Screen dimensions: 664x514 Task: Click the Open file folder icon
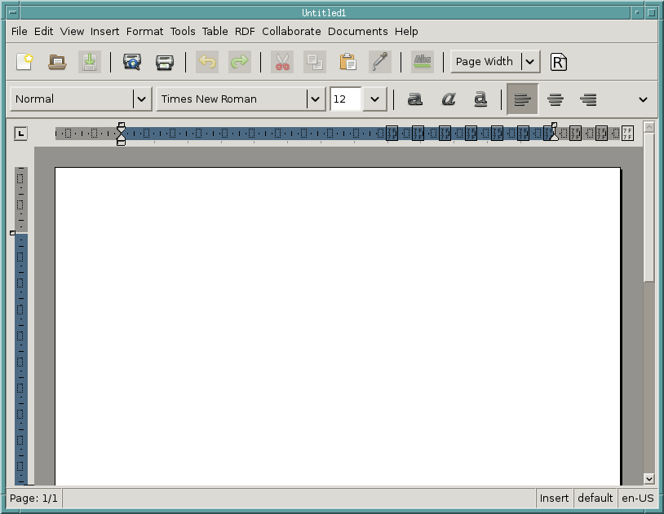click(x=57, y=62)
